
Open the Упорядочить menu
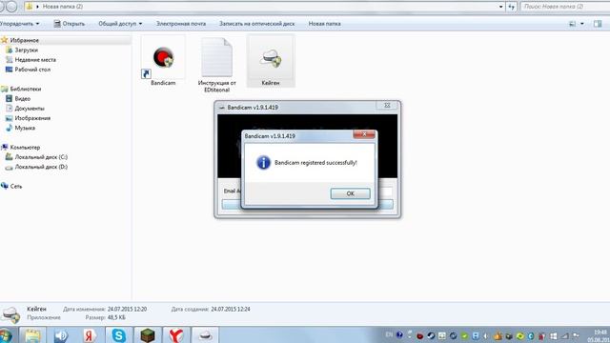click(x=19, y=24)
